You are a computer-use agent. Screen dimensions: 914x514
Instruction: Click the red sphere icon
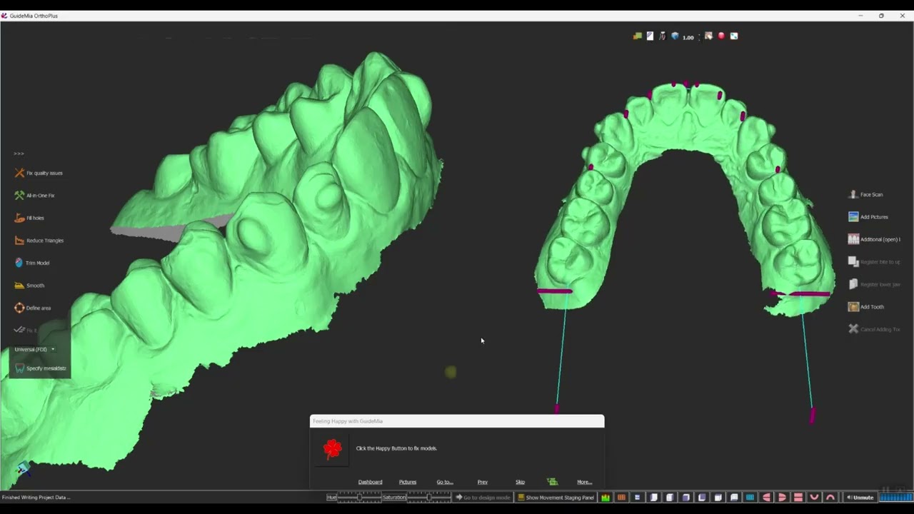[x=721, y=36]
